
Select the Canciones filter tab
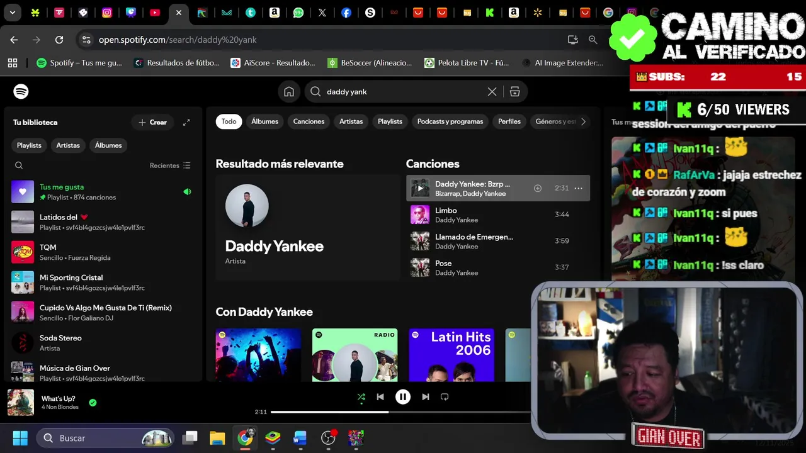pos(309,121)
